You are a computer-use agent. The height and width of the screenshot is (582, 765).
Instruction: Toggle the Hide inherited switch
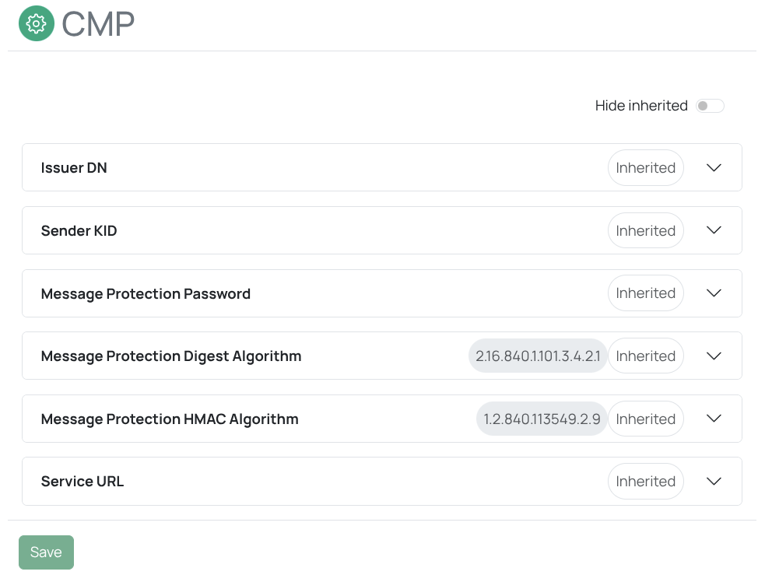[x=710, y=106]
